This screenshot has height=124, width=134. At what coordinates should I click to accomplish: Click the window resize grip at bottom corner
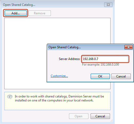tap(112, 121)
